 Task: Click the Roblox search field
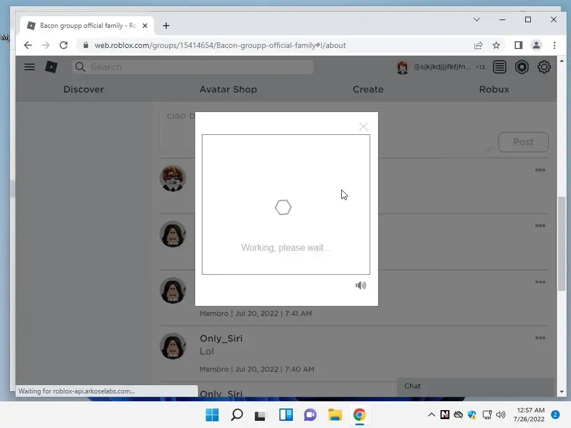[x=192, y=67]
